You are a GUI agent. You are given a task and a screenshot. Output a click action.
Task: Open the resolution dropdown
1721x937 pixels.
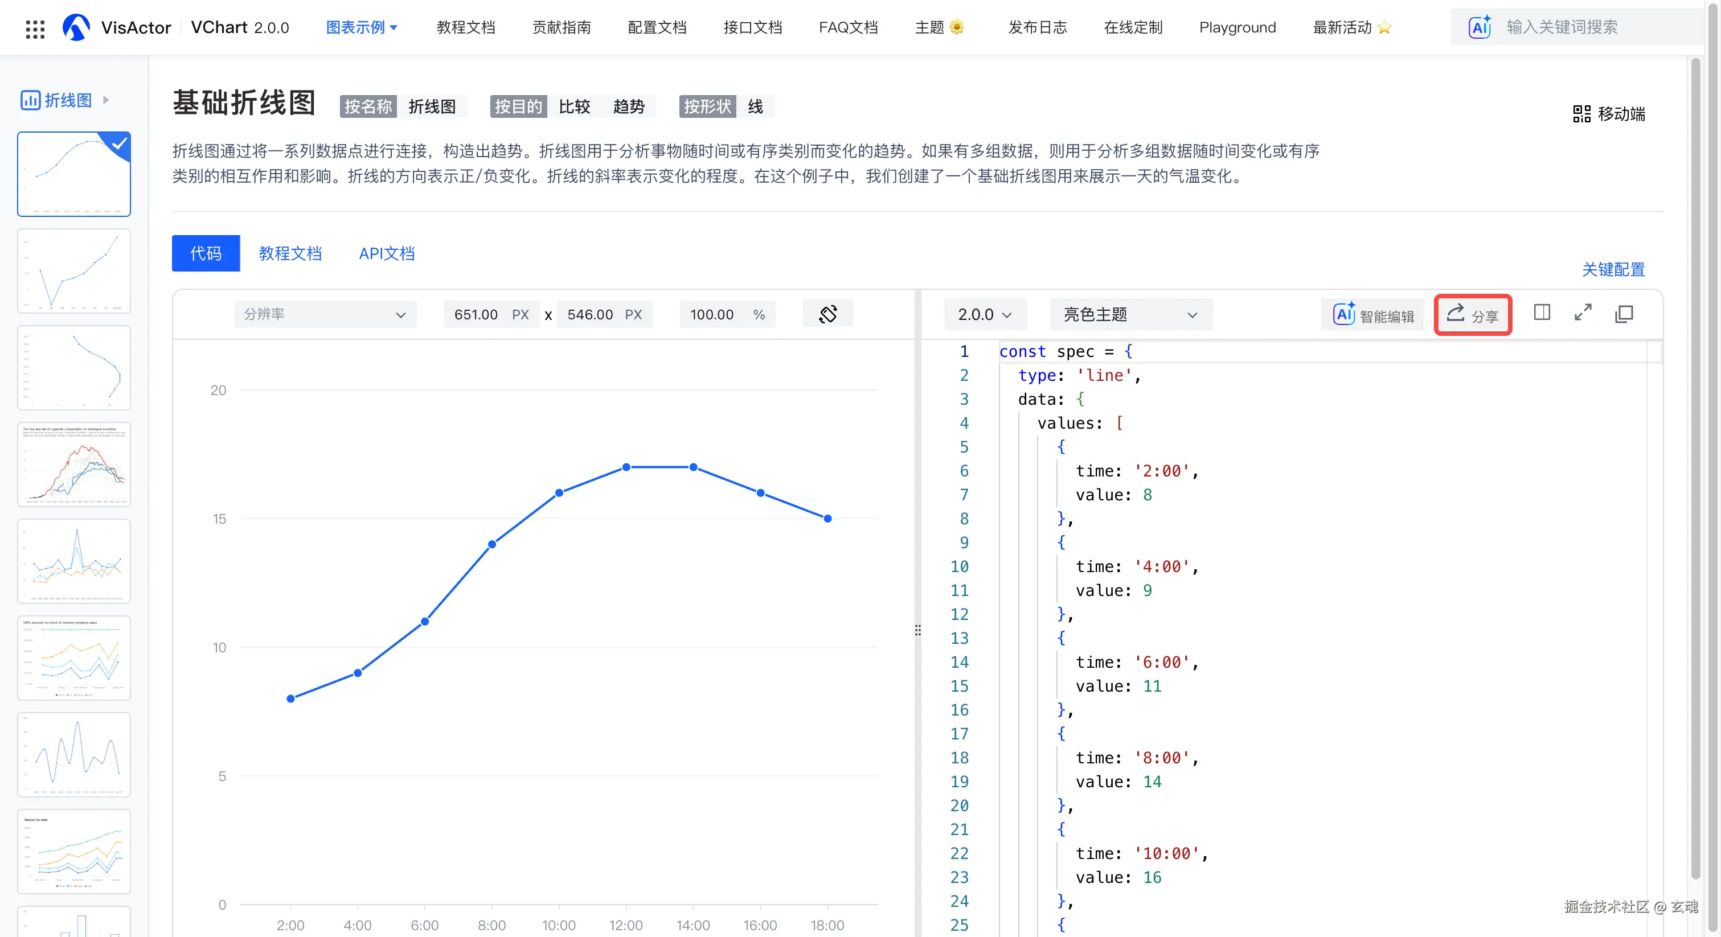click(x=325, y=315)
